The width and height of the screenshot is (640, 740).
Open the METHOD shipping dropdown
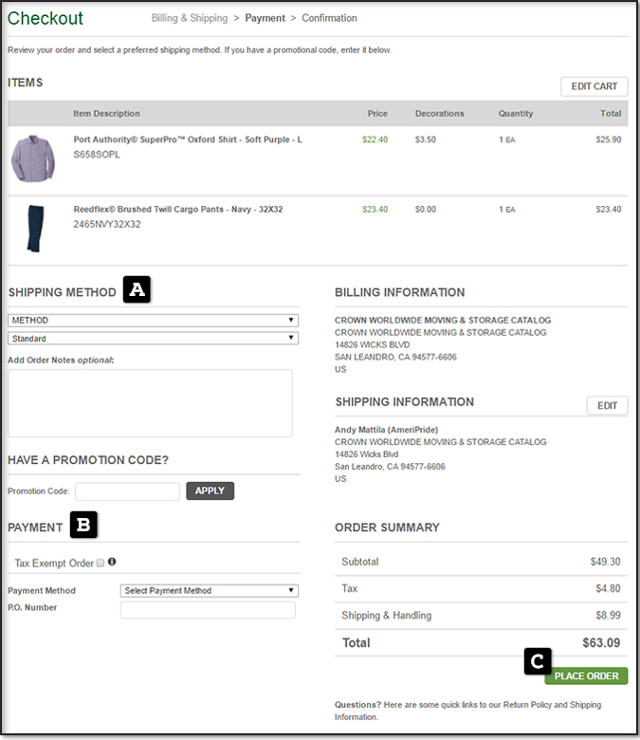point(153,321)
